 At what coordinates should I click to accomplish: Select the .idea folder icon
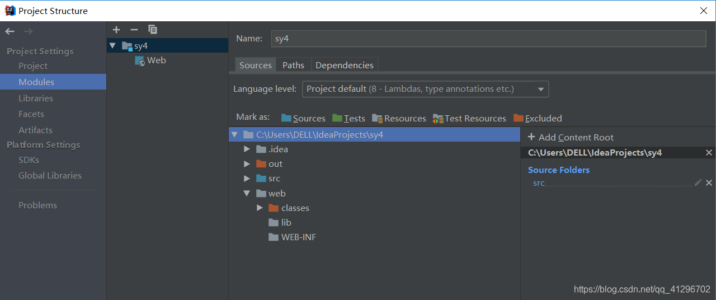(261, 149)
